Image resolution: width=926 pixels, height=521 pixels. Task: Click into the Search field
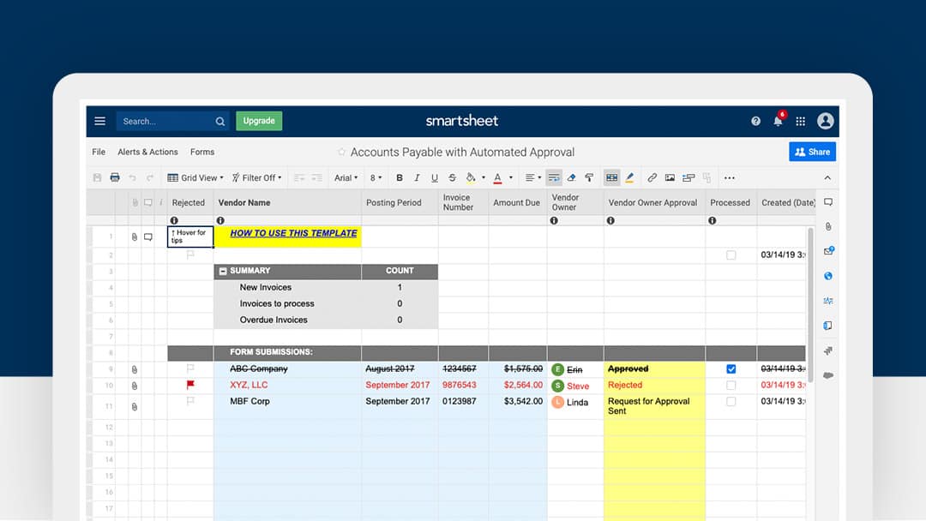pyautogui.click(x=167, y=122)
